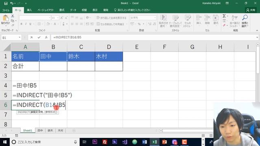Open the File tab

pyautogui.click(x=6, y=10)
